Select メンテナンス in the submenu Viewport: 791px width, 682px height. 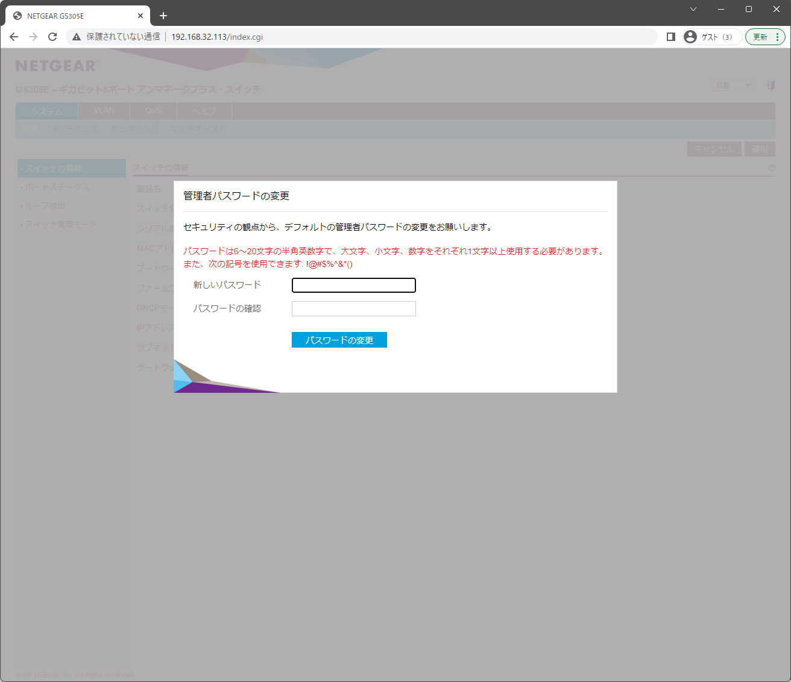tap(74, 129)
